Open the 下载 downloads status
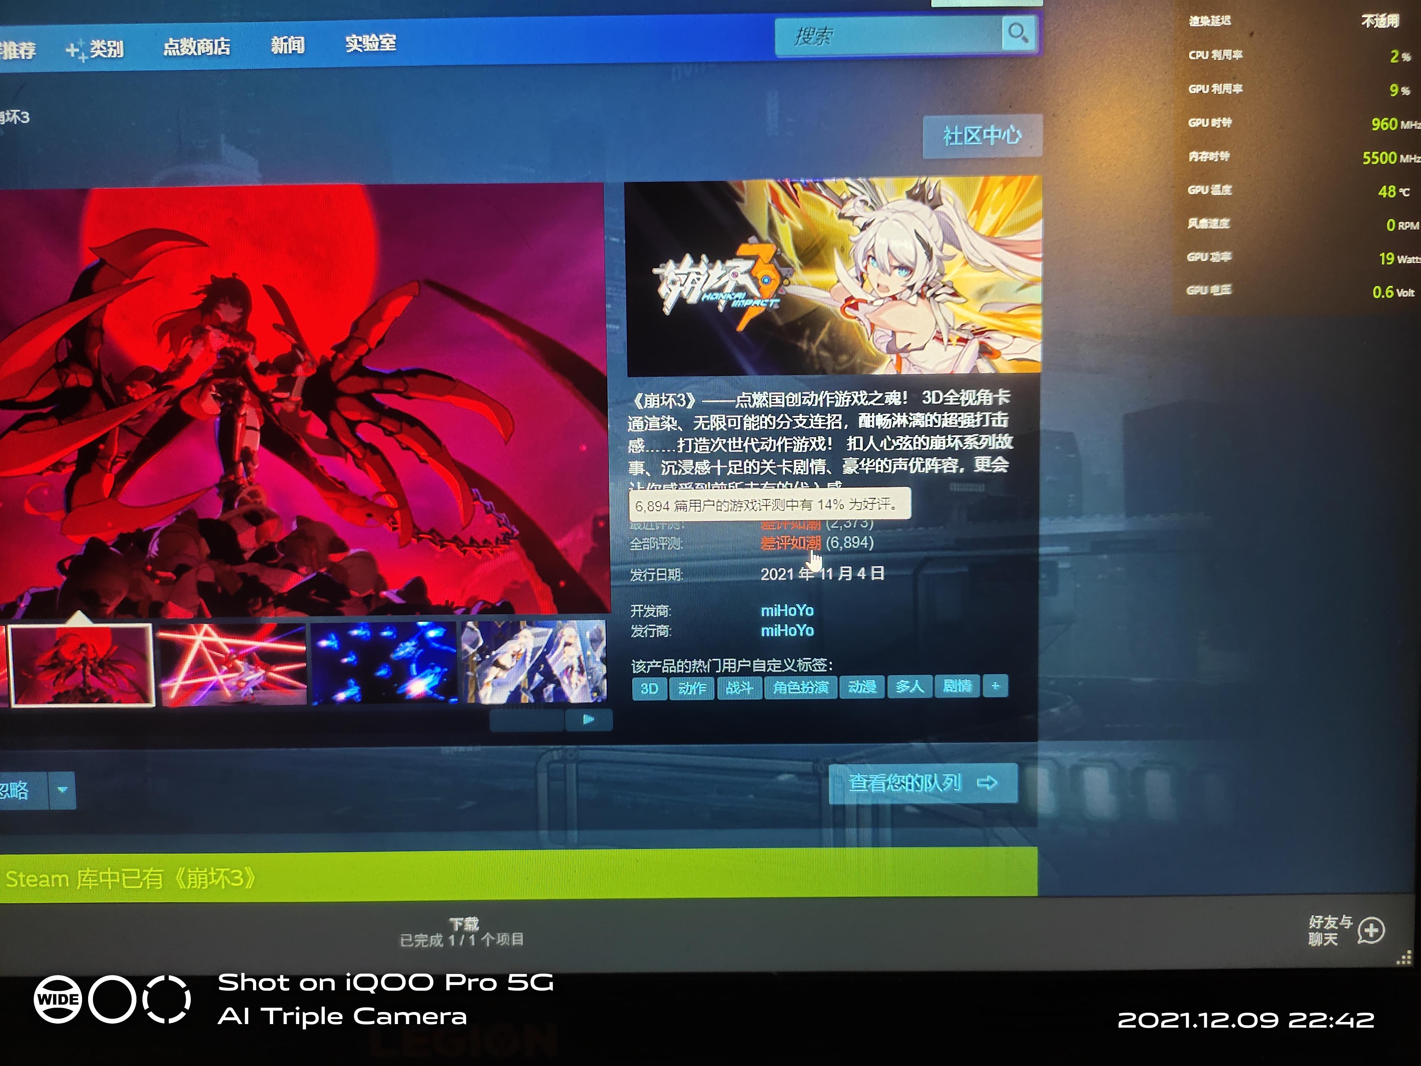Image resolution: width=1421 pixels, height=1066 pixels. (463, 932)
